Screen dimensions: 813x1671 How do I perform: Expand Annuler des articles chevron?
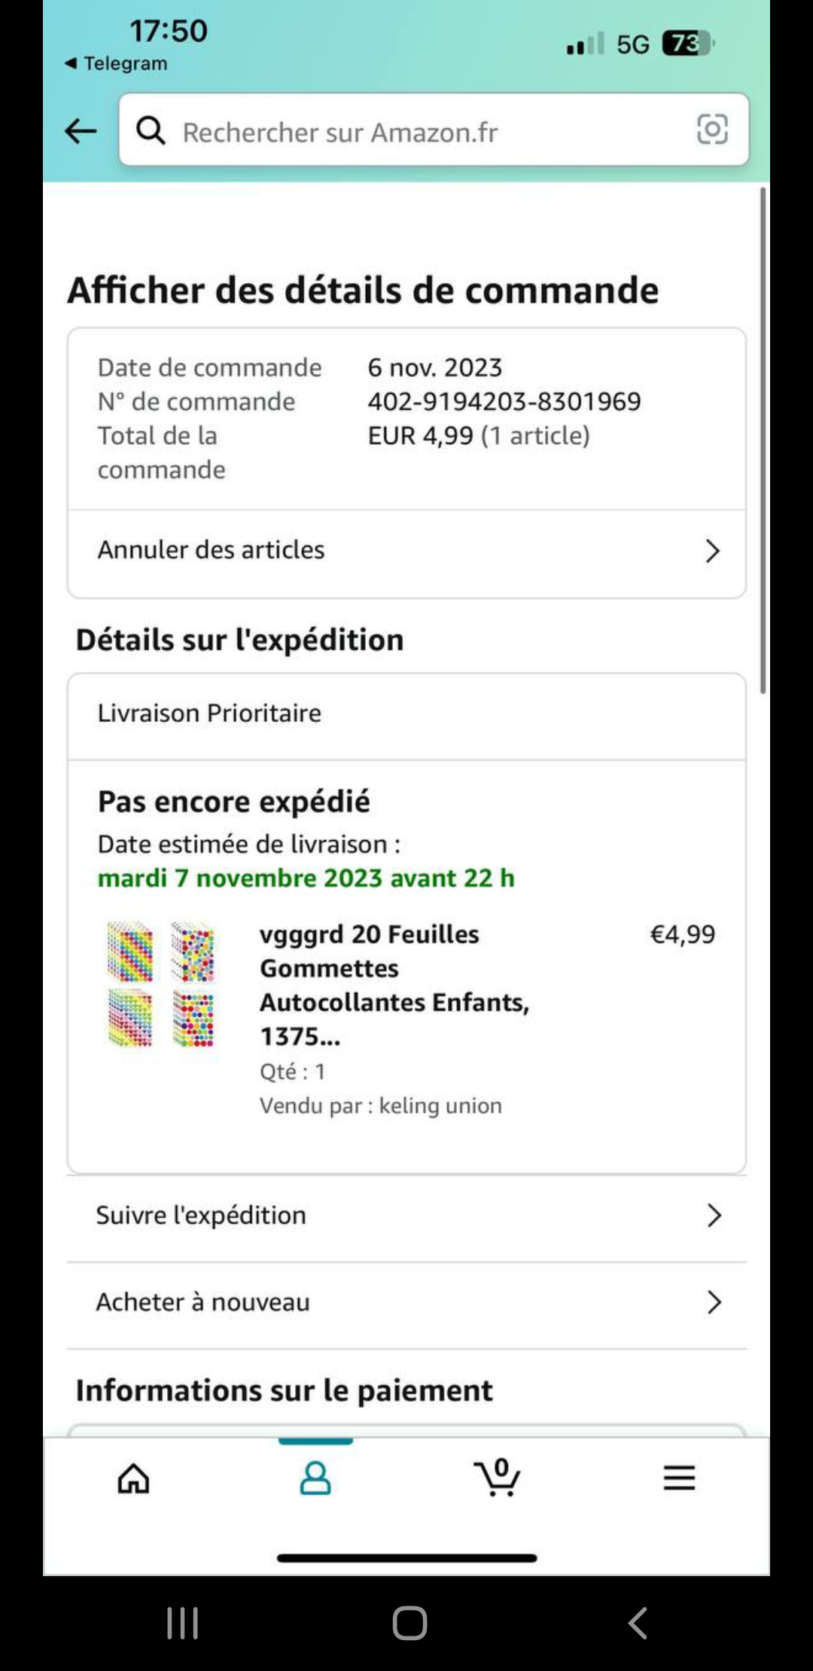[x=712, y=551]
